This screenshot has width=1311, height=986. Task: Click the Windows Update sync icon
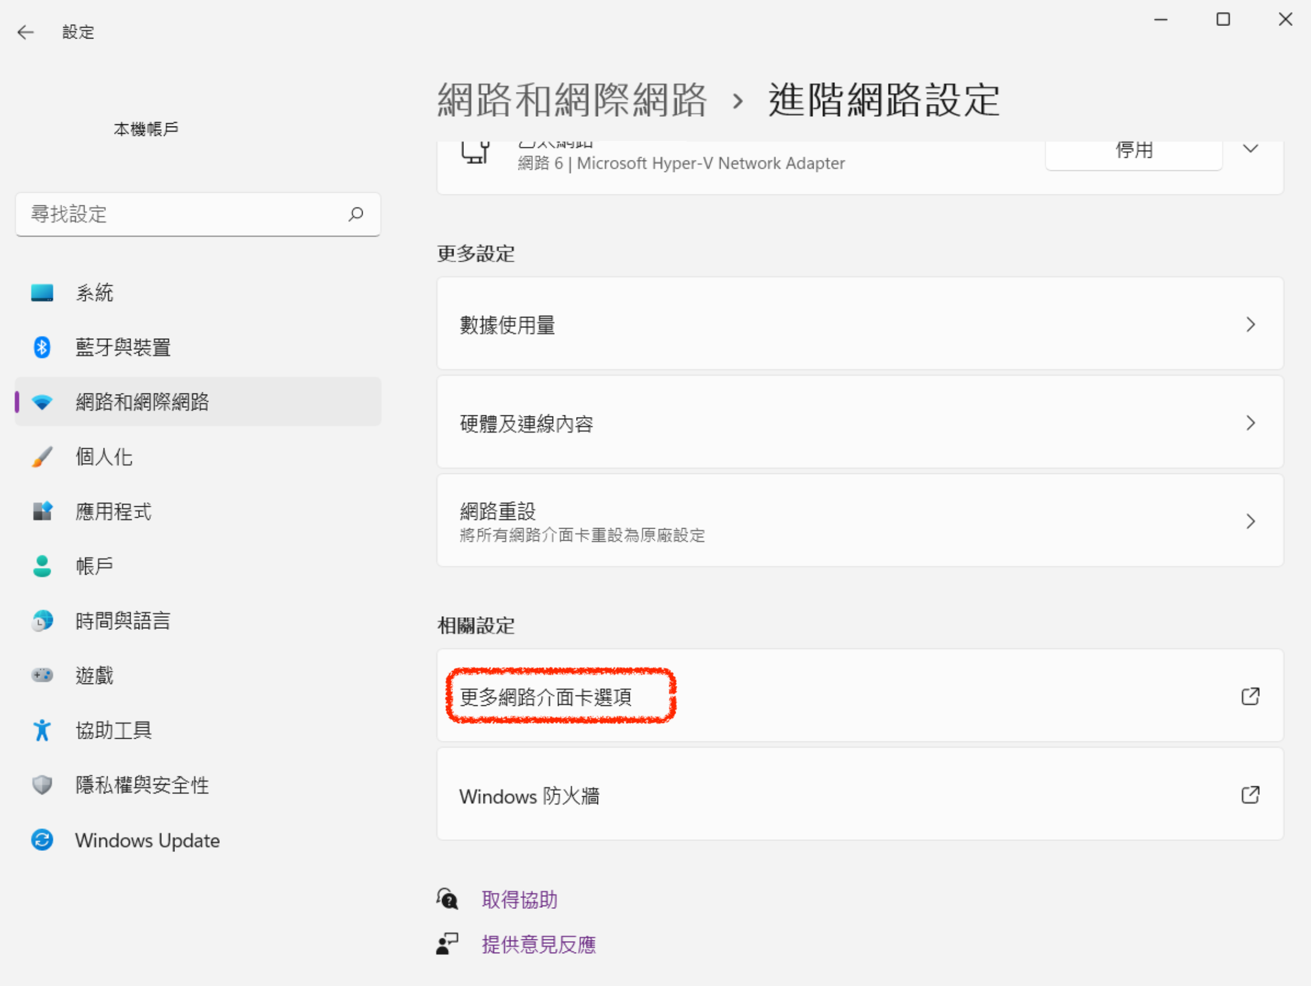[41, 840]
